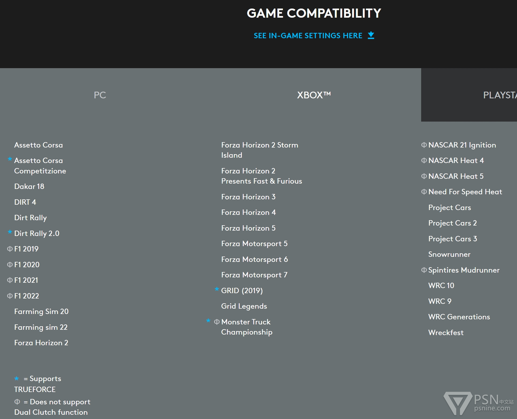
Task: Click the TRUEFORCE star beside GRID (2019)
Action: point(217,289)
